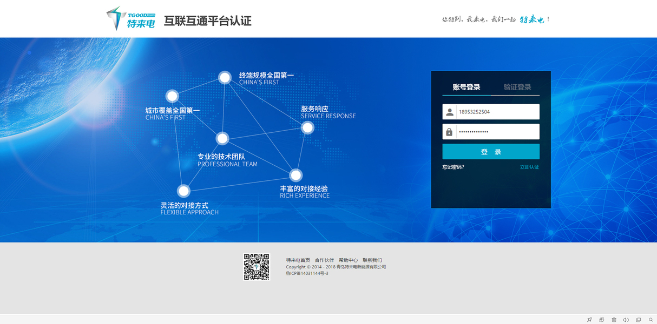Click the copyright 2014 - 2018 text
Image resolution: width=657 pixels, height=324 pixels.
[336, 267]
